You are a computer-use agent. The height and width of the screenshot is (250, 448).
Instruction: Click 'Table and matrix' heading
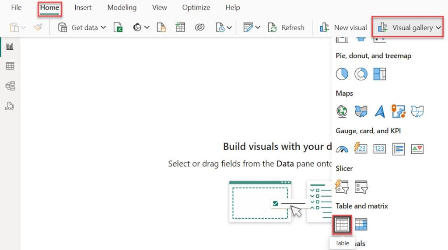[362, 206]
